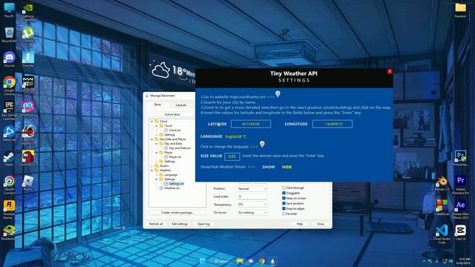The width and height of the screenshot is (475, 267).
Task: Click the Open log button
Action: pos(203,224)
